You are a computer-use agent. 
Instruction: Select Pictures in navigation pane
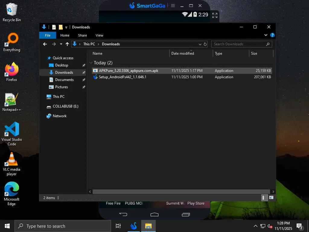point(61,87)
